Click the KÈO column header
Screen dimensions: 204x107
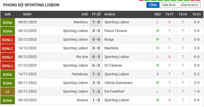[x=158, y=14]
